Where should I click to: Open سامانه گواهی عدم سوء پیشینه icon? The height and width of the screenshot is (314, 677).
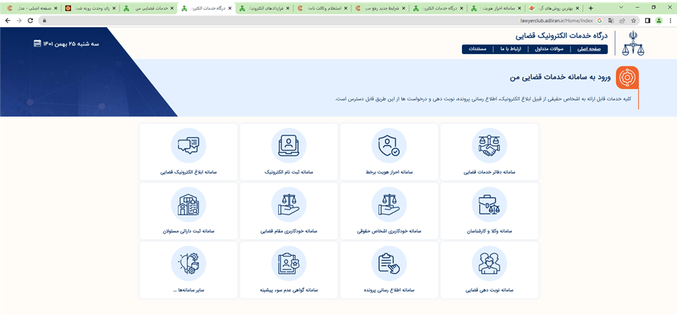[289, 264]
